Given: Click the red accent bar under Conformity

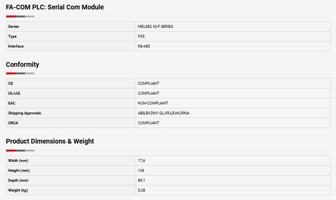Looking at the screenshot, I should (11, 73).
